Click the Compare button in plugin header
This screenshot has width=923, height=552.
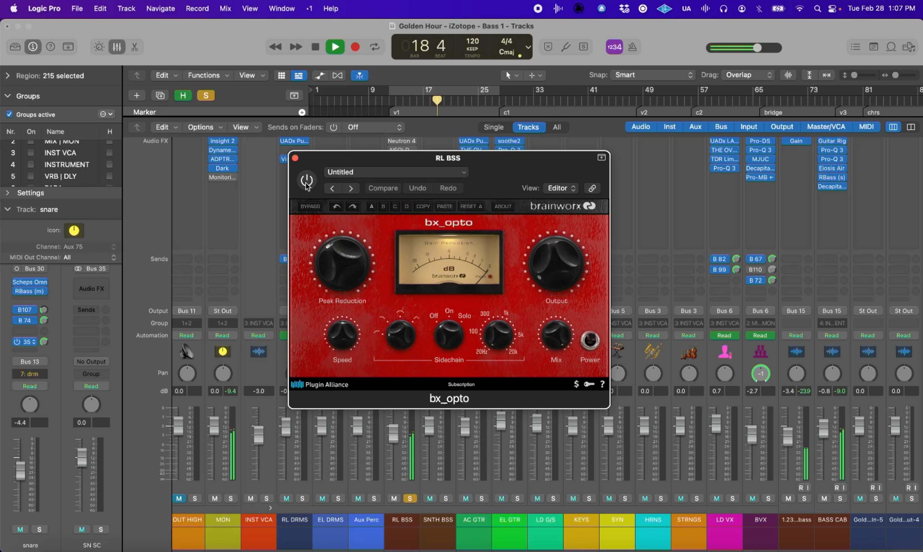click(383, 188)
